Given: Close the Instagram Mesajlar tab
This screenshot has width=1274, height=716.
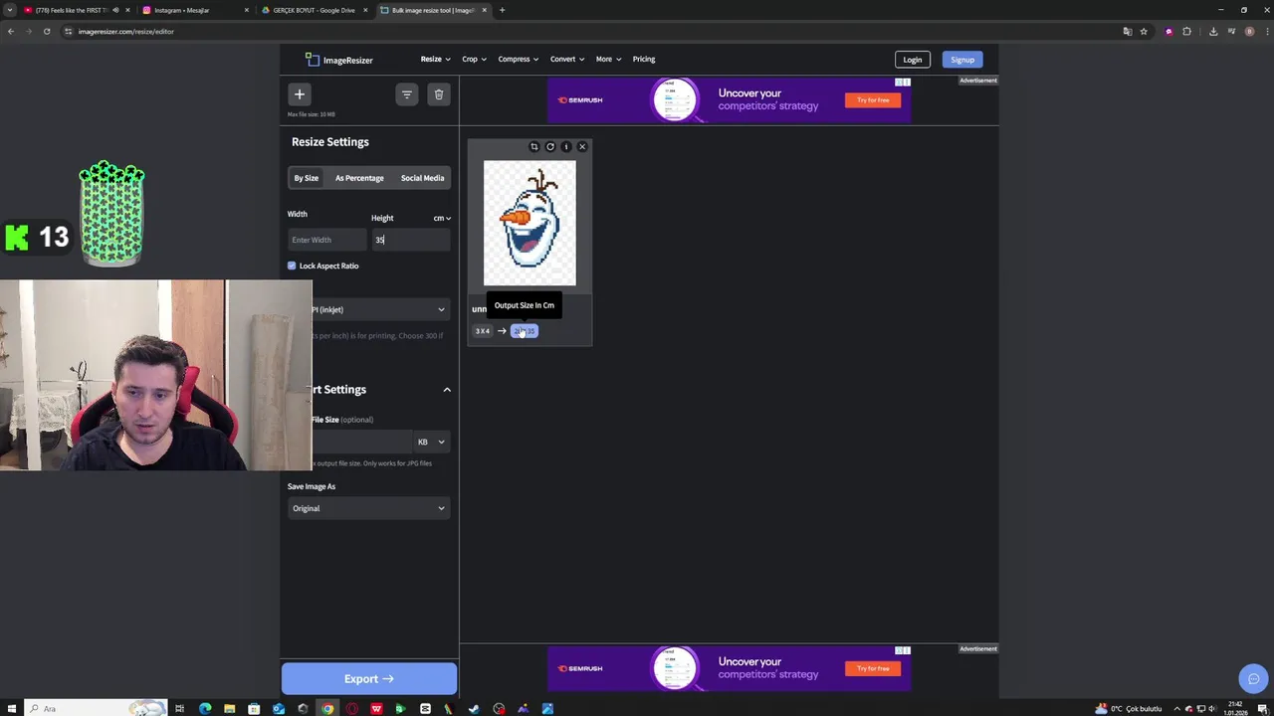Looking at the screenshot, I should click(247, 10).
